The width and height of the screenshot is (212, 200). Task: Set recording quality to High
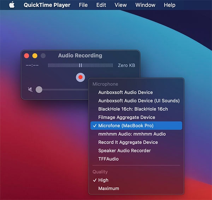tap(136, 180)
